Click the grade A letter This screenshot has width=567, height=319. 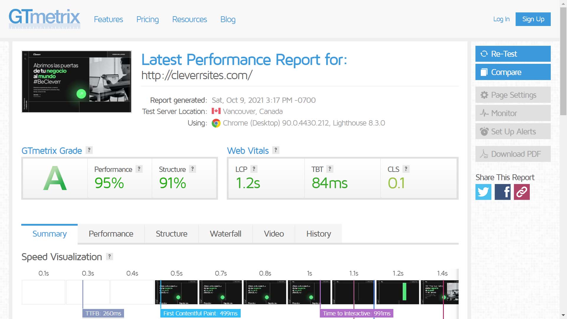[x=55, y=178]
